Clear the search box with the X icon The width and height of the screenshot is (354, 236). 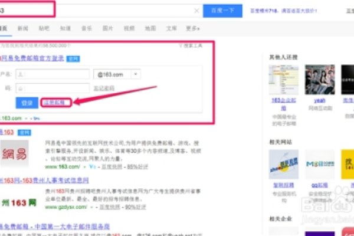(196, 11)
